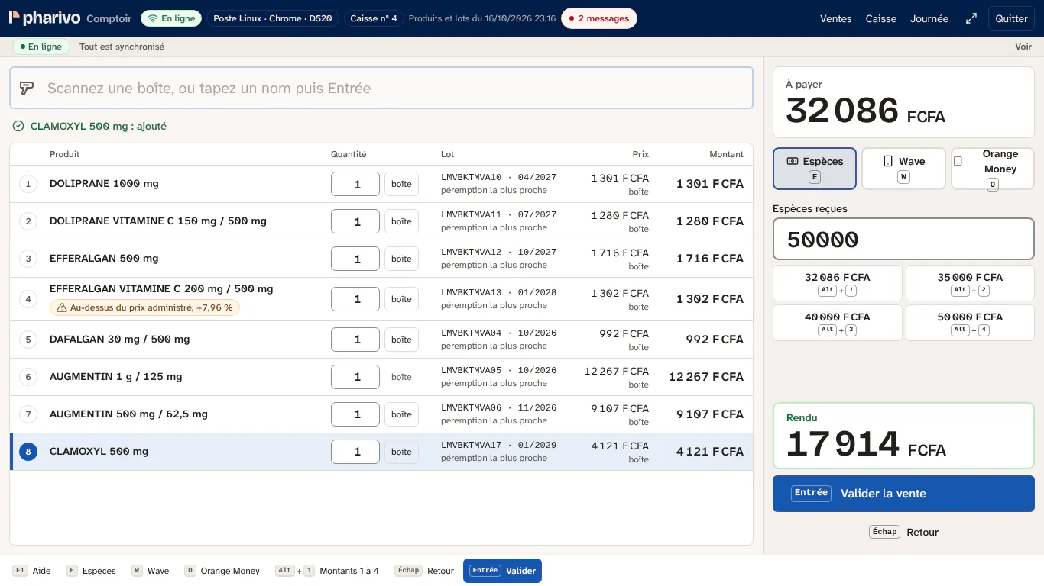The height and width of the screenshot is (586, 1044).
Task: Focus the Espèces reçues amount field
Action: (903, 239)
